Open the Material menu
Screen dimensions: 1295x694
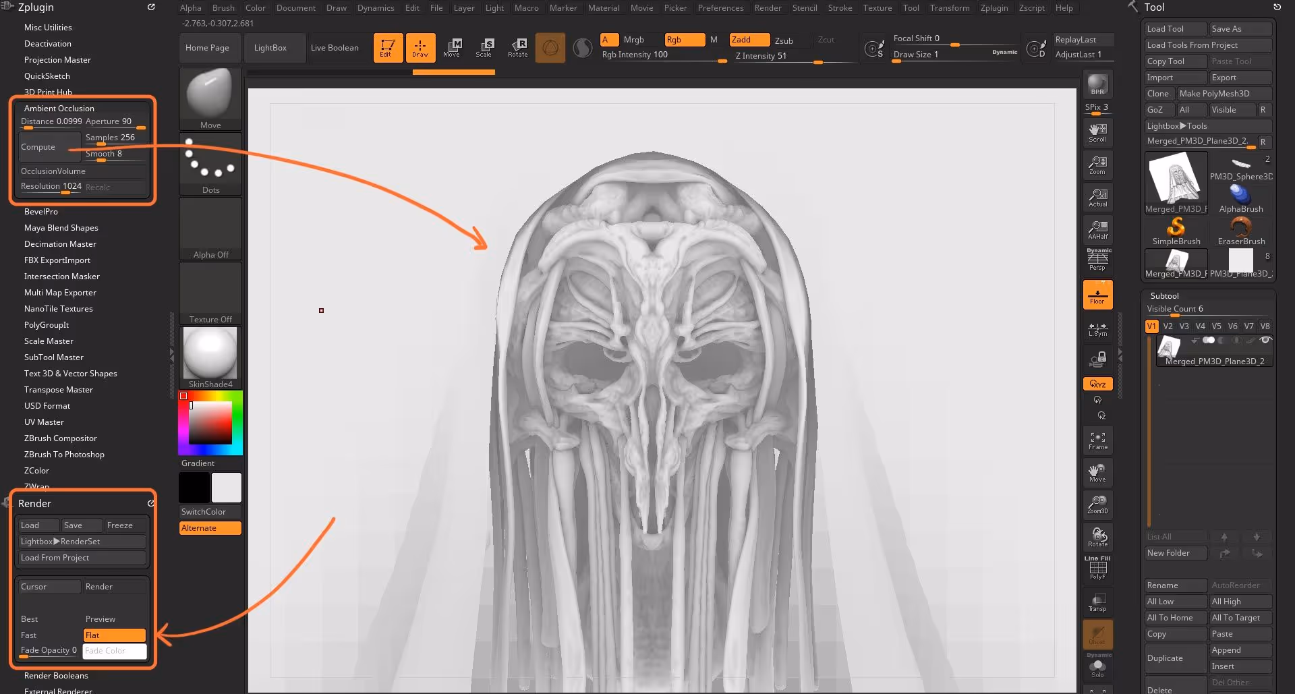[604, 8]
